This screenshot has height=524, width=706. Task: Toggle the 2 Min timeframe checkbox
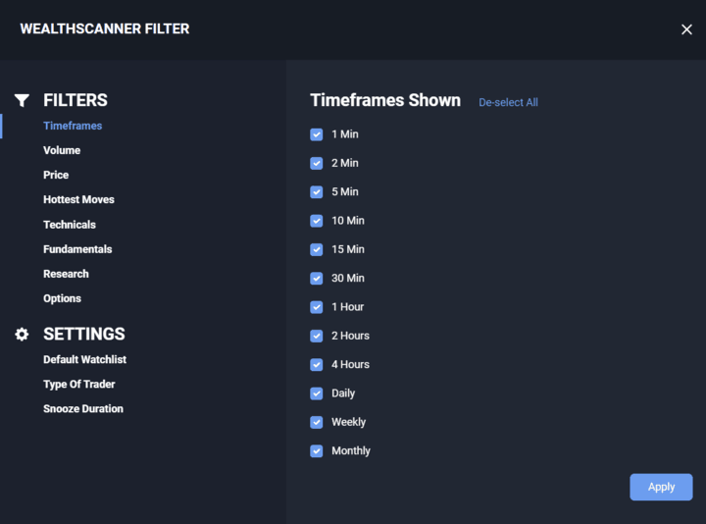coord(317,163)
